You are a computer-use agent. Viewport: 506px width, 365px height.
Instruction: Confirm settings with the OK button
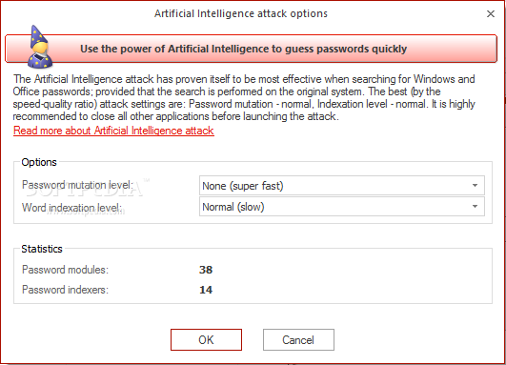point(206,339)
